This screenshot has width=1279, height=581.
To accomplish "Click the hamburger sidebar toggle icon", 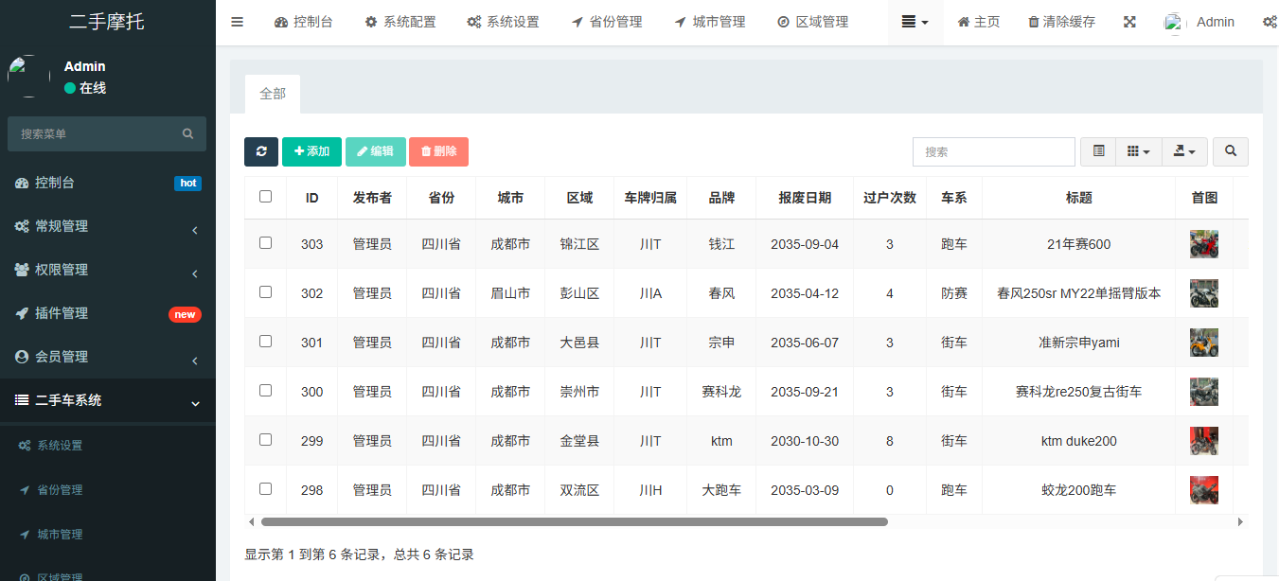I will pyautogui.click(x=238, y=22).
